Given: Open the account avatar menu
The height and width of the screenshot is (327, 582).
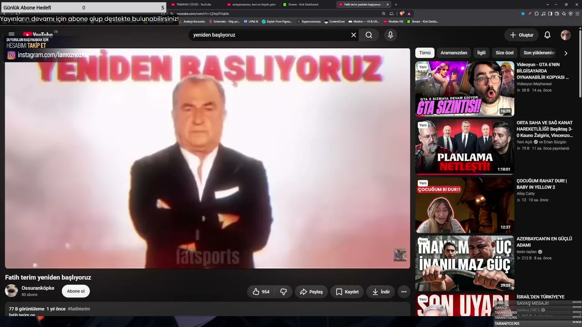Looking at the screenshot, I should click(x=566, y=35).
